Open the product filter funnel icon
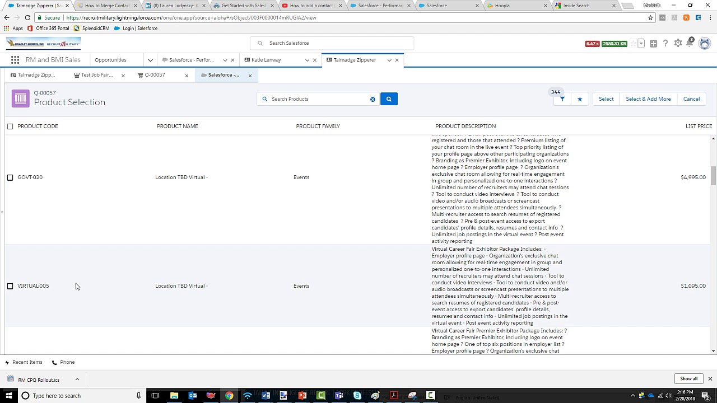The width and height of the screenshot is (717, 403). coord(562,99)
